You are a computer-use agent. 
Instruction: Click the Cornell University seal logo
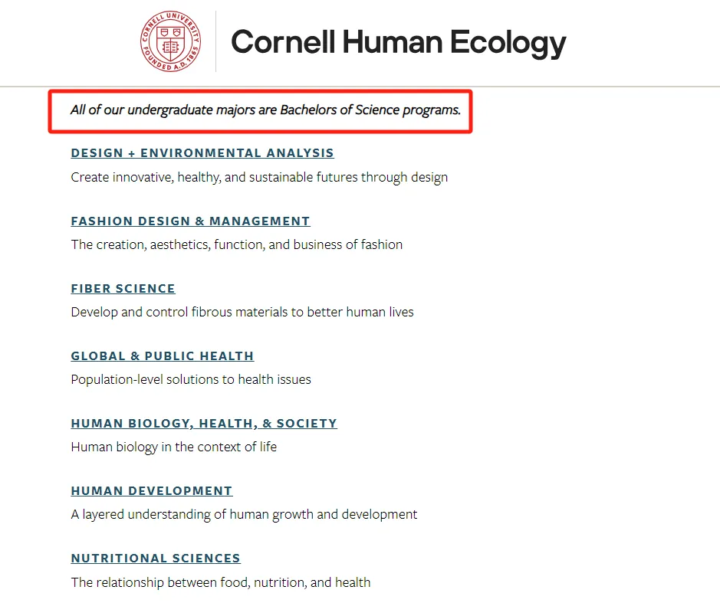pos(170,41)
